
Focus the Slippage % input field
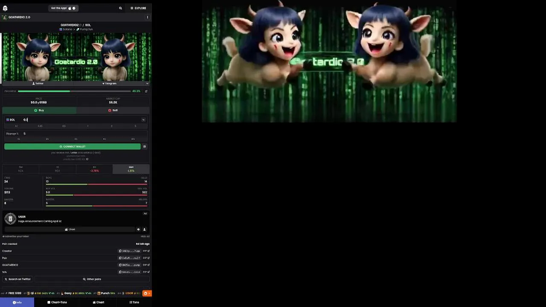click(x=84, y=134)
